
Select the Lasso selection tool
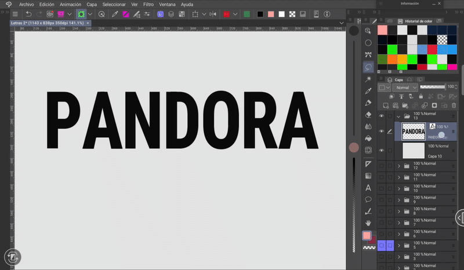[368, 67]
